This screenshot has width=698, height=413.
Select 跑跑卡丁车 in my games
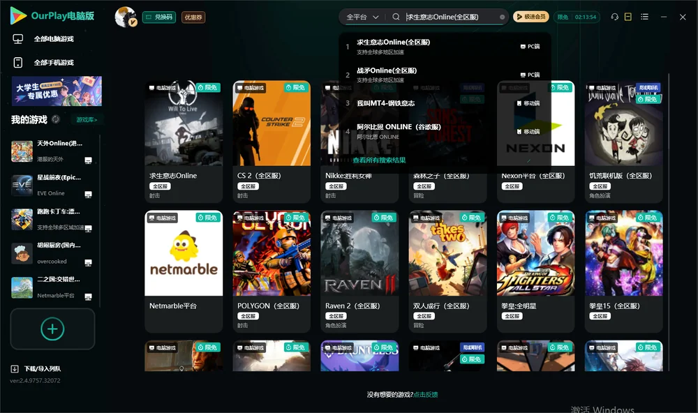[x=52, y=219]
